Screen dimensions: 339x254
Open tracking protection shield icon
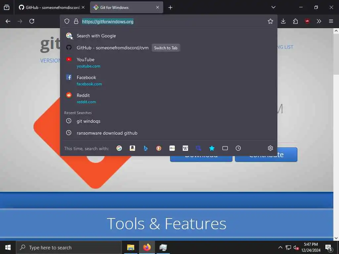coord(67,21)
